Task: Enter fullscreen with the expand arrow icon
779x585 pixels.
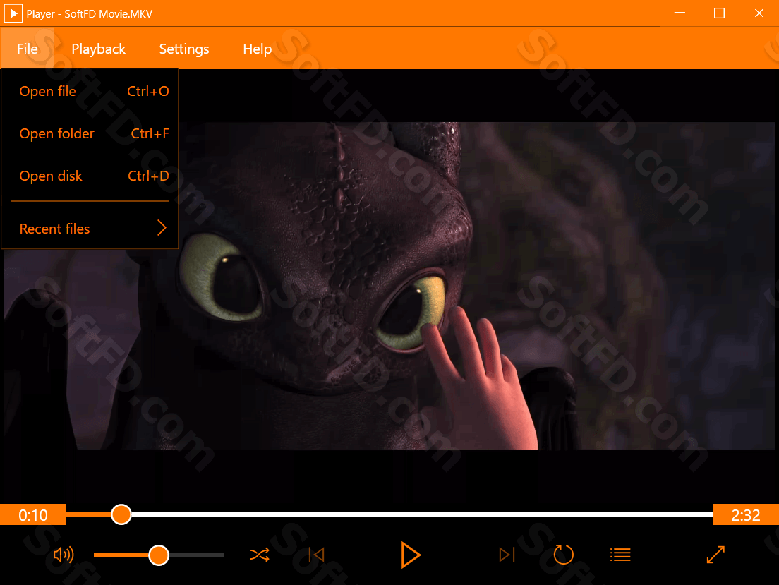Action: [x=715, y=555]
